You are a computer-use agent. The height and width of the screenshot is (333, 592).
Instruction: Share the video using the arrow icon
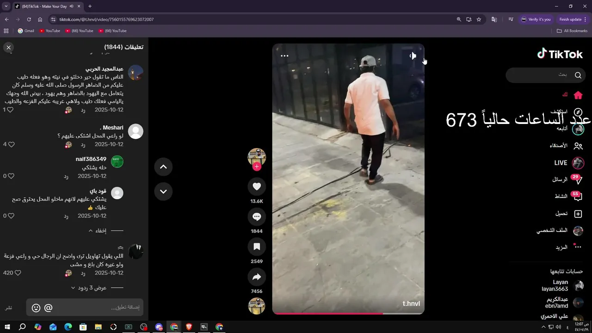click(x=257, y=277)
